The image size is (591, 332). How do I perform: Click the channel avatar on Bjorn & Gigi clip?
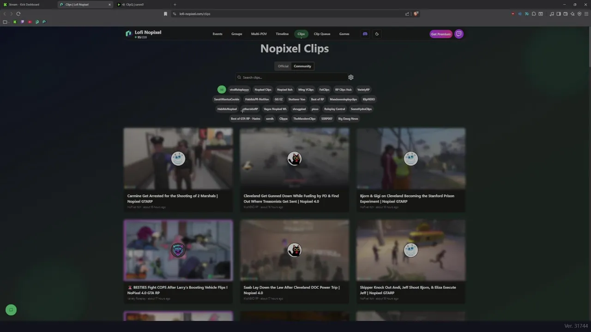(x=411, y=159)
